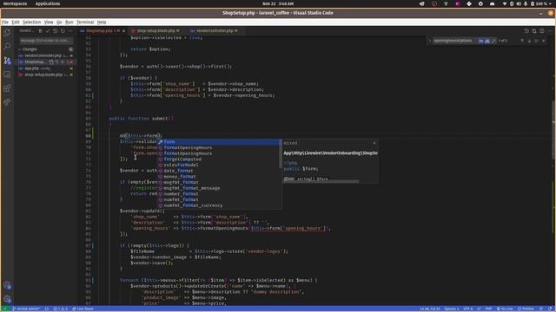Toggle Find in Selection in find widget

tap(537, 41)
